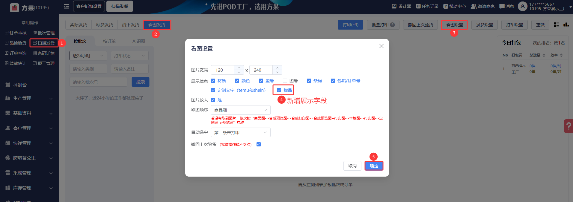Expand 客户管理 sidebar menu
Viewport: 573px width, 202px height.
(29, 128)
